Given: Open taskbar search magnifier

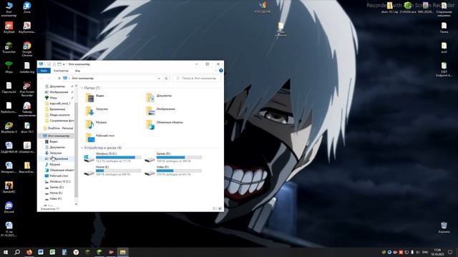Looking at the screenshot, I should 17,252.
